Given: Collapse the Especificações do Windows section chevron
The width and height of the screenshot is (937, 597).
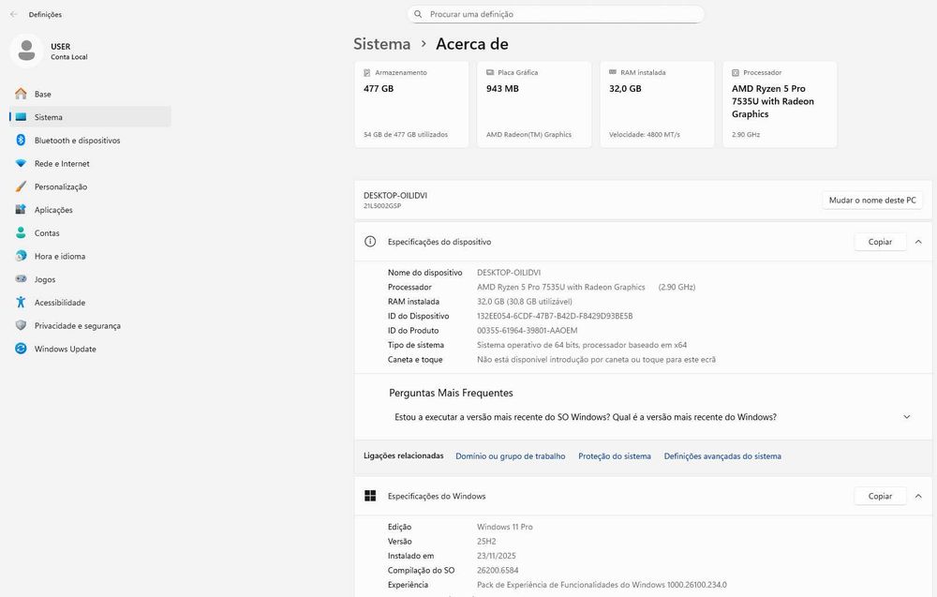Looking at the screenshot, I should click(x=918, y=496).
